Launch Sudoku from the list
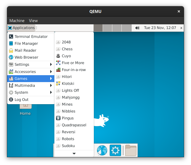 (74, 146)
